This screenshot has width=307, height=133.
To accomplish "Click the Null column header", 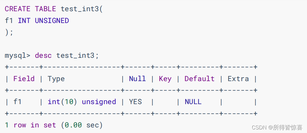I will (137, 79).
